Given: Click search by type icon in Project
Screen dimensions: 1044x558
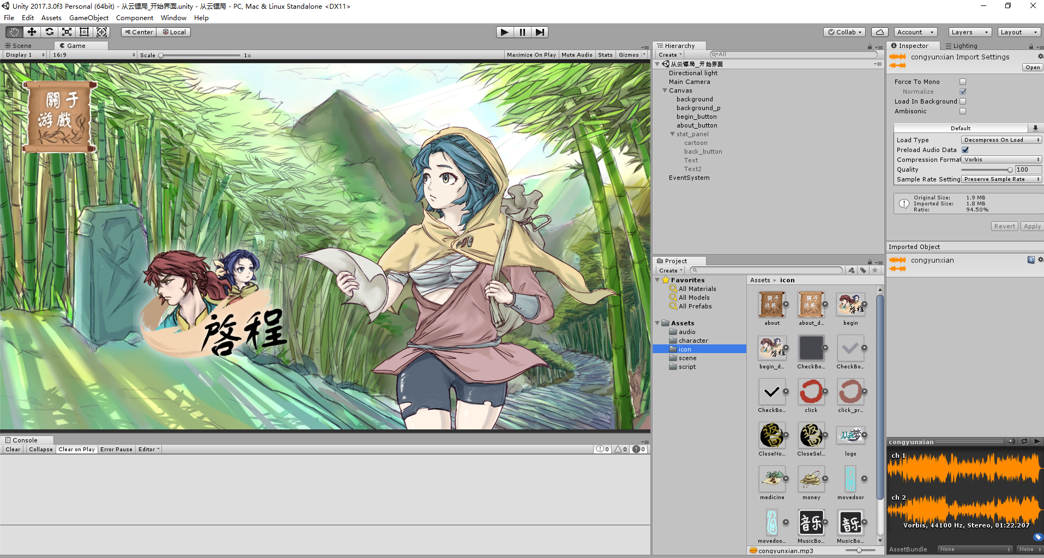Looking at the screenshot, I should (852, 270).
